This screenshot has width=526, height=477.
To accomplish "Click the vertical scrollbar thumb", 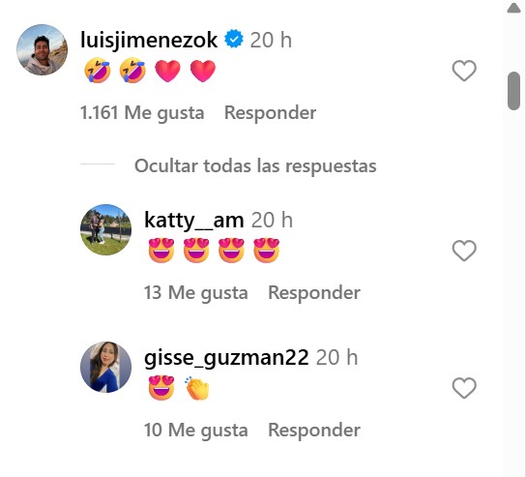I will click(x=513, y=91).
